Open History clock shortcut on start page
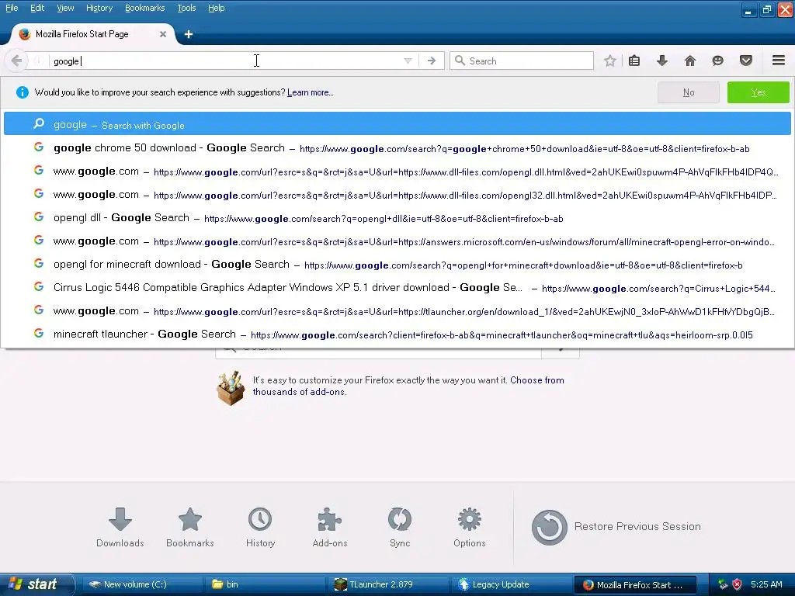The width and height of the screenshot is (795, 596). (x=260, y=527)
